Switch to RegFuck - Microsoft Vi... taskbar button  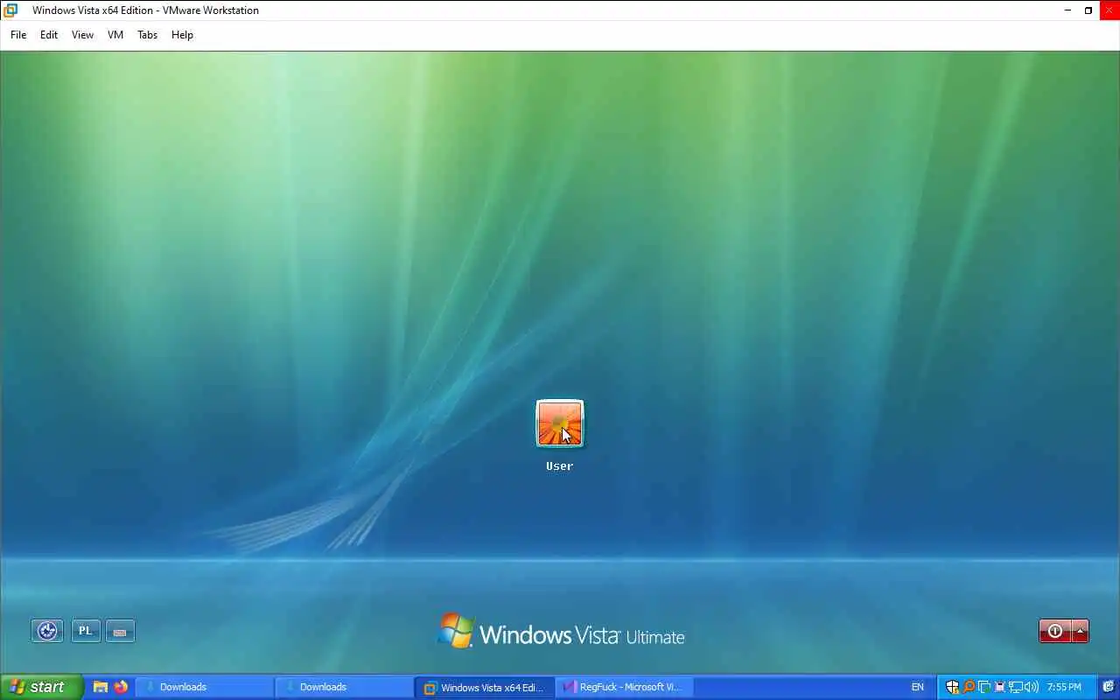coord(624,687)
